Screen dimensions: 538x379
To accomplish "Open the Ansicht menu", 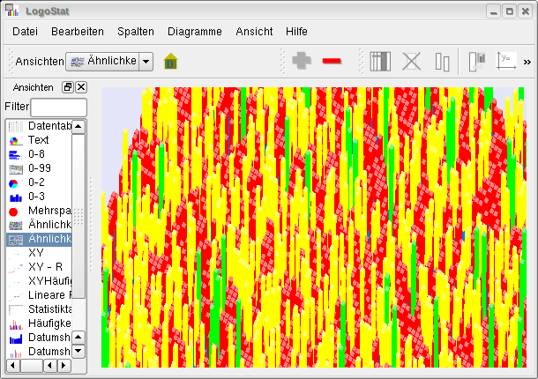I will pos(254,32).
